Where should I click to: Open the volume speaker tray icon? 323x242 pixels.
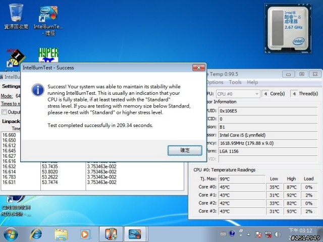278,234
